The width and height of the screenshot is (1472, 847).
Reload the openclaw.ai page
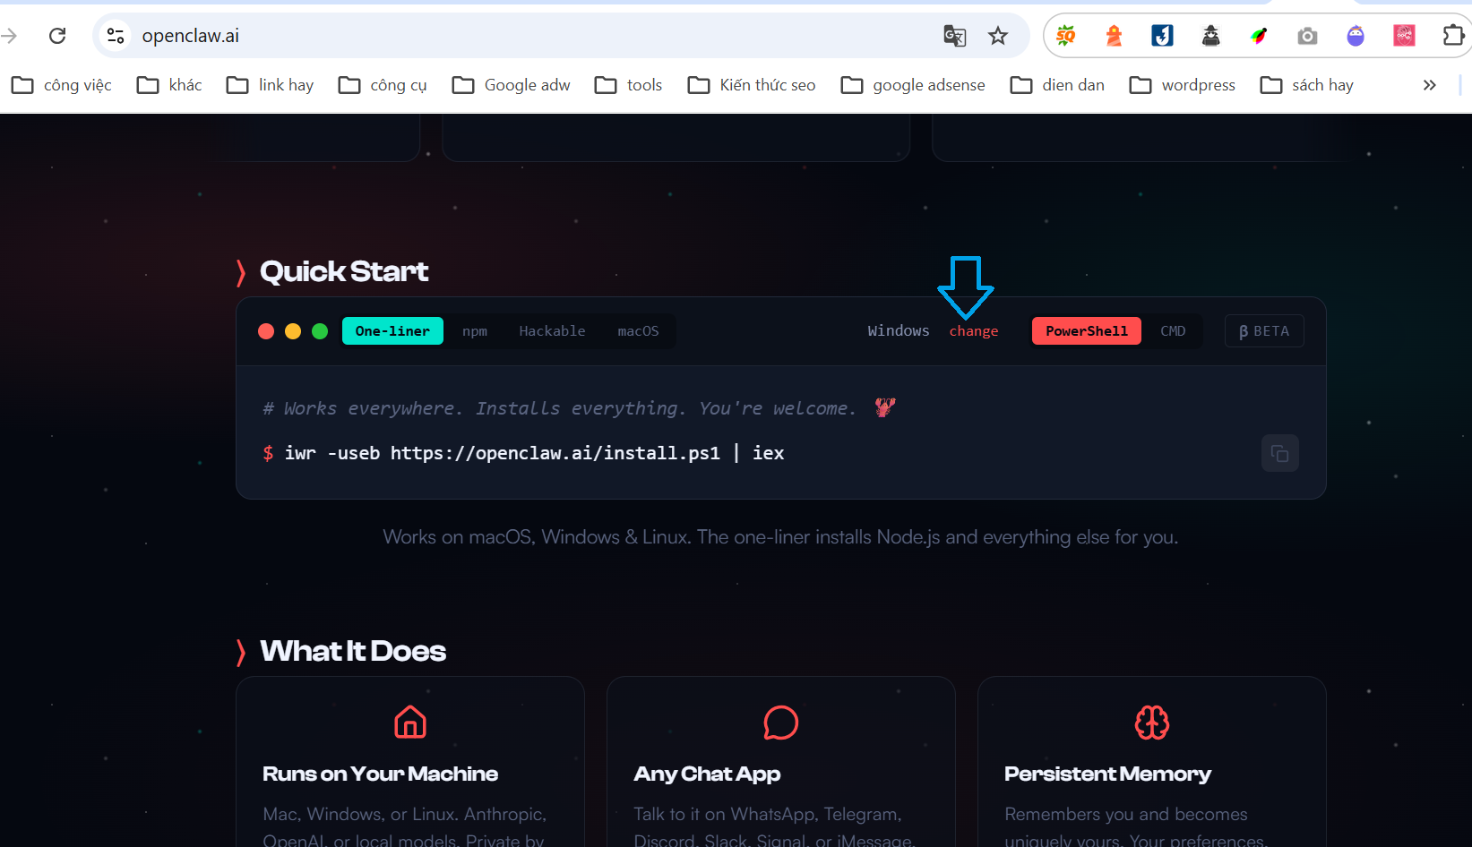click(57, 36)
